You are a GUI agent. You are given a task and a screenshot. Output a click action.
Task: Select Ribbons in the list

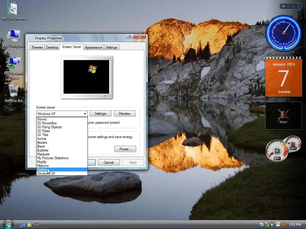pyautogui.click(x=62, y=166)
